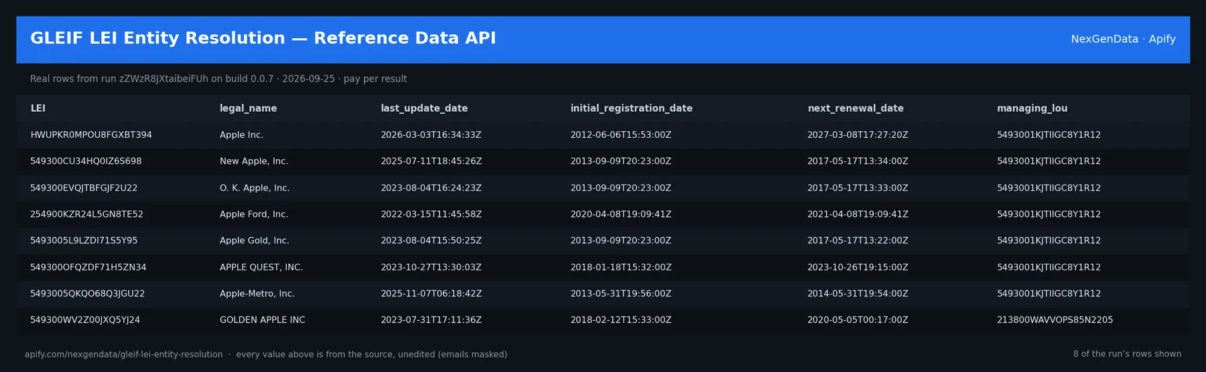
Task: Click renewal date 2017-05-17T13:34:00Z
Action: tap(858, 161)
